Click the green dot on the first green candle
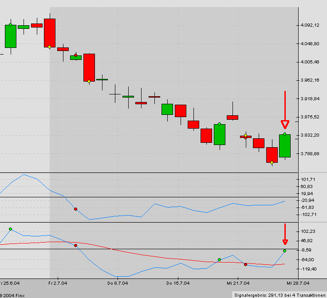This screenshot has height=298, width=327. tap(11, 25)
